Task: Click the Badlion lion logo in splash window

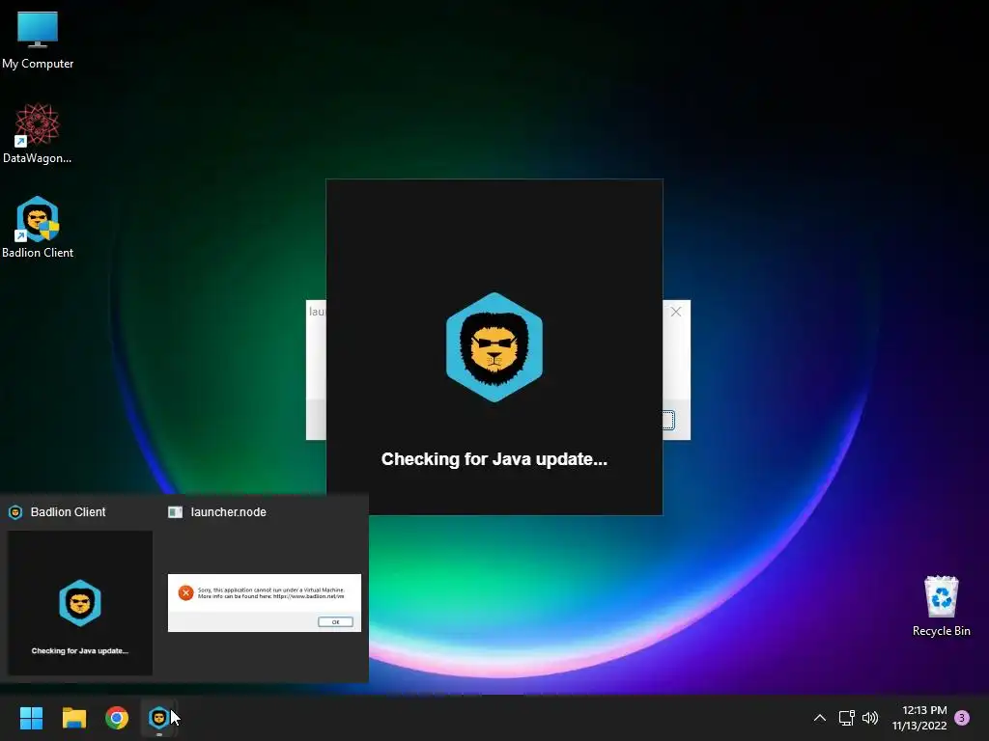Action: pos(494,347)
